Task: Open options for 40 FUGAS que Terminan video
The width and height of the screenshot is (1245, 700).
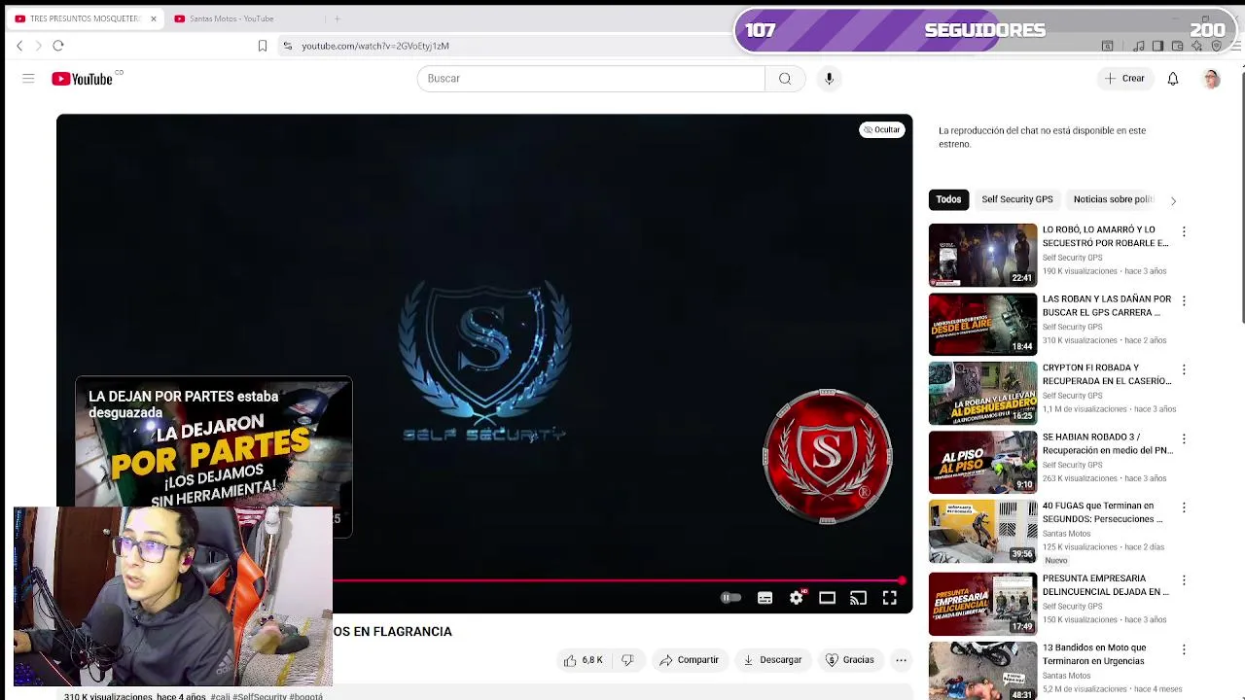Action: click(1184, 507)
